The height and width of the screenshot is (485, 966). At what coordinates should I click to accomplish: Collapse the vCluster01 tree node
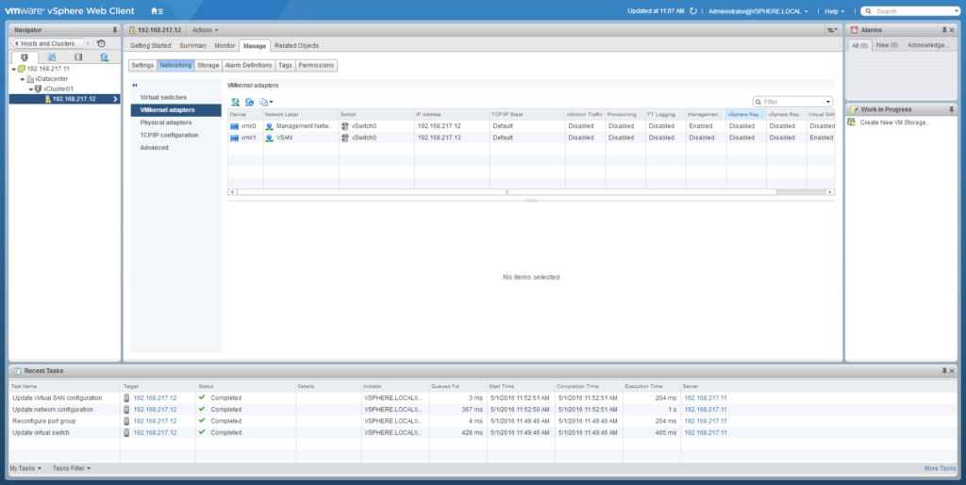point(31,89)
